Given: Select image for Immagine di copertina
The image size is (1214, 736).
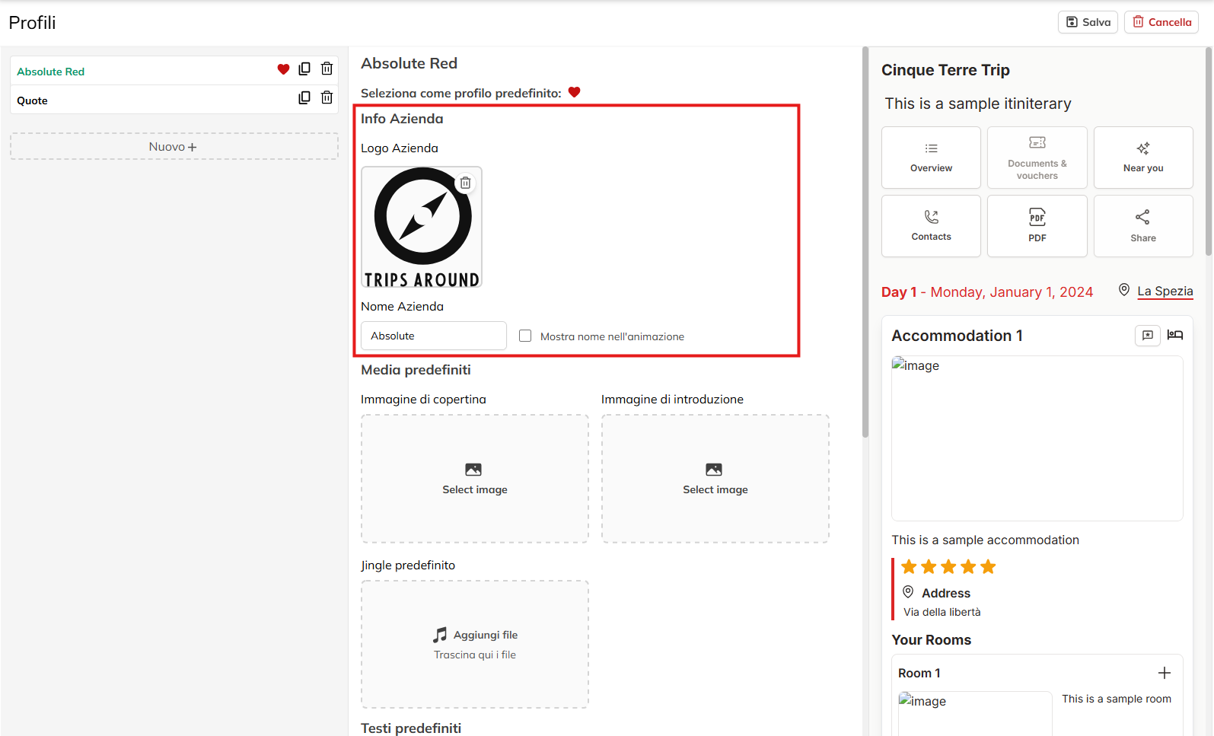Looking at the screenshot, I should (474, 479).
